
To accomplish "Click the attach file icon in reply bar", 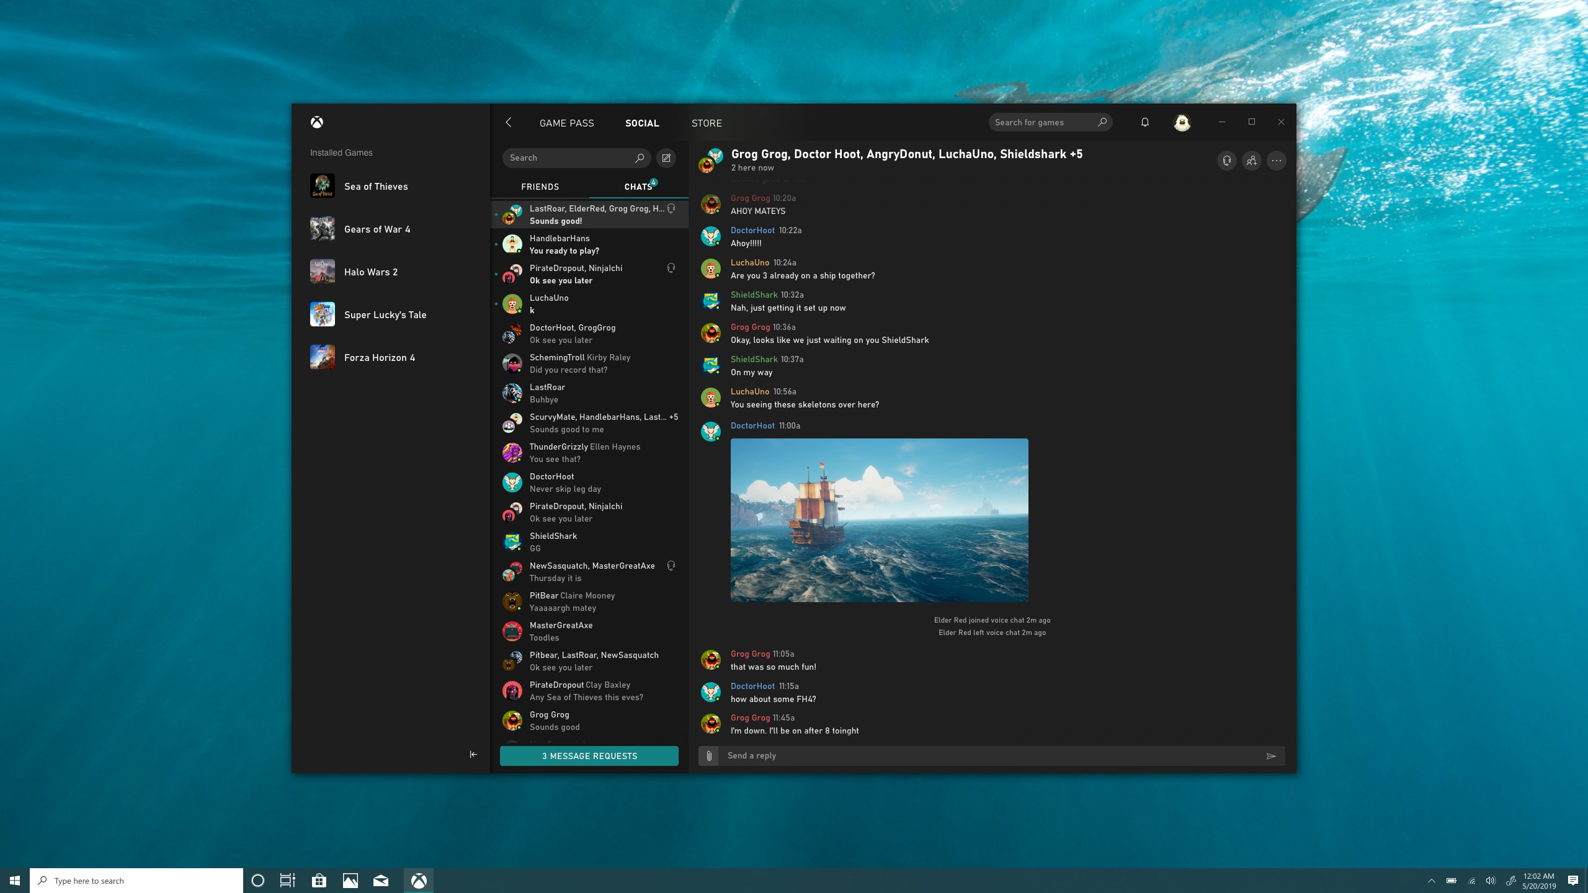I will [709, 755].
